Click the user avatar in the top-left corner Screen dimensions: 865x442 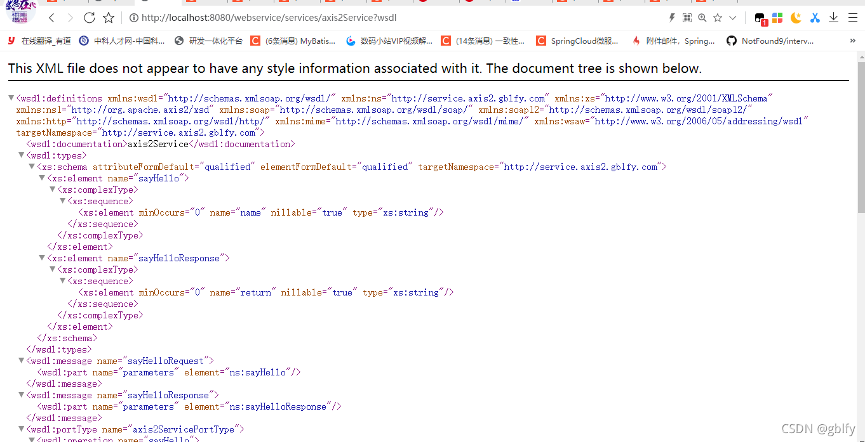click(x=21, y=13)
